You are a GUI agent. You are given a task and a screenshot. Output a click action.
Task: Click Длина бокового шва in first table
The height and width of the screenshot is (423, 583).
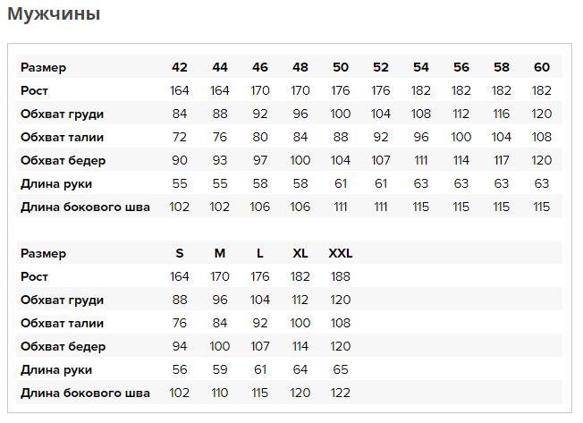coord(85,207)
